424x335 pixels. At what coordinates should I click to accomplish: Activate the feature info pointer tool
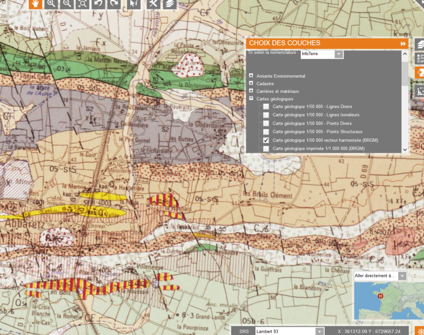click(x=134, y=4)
